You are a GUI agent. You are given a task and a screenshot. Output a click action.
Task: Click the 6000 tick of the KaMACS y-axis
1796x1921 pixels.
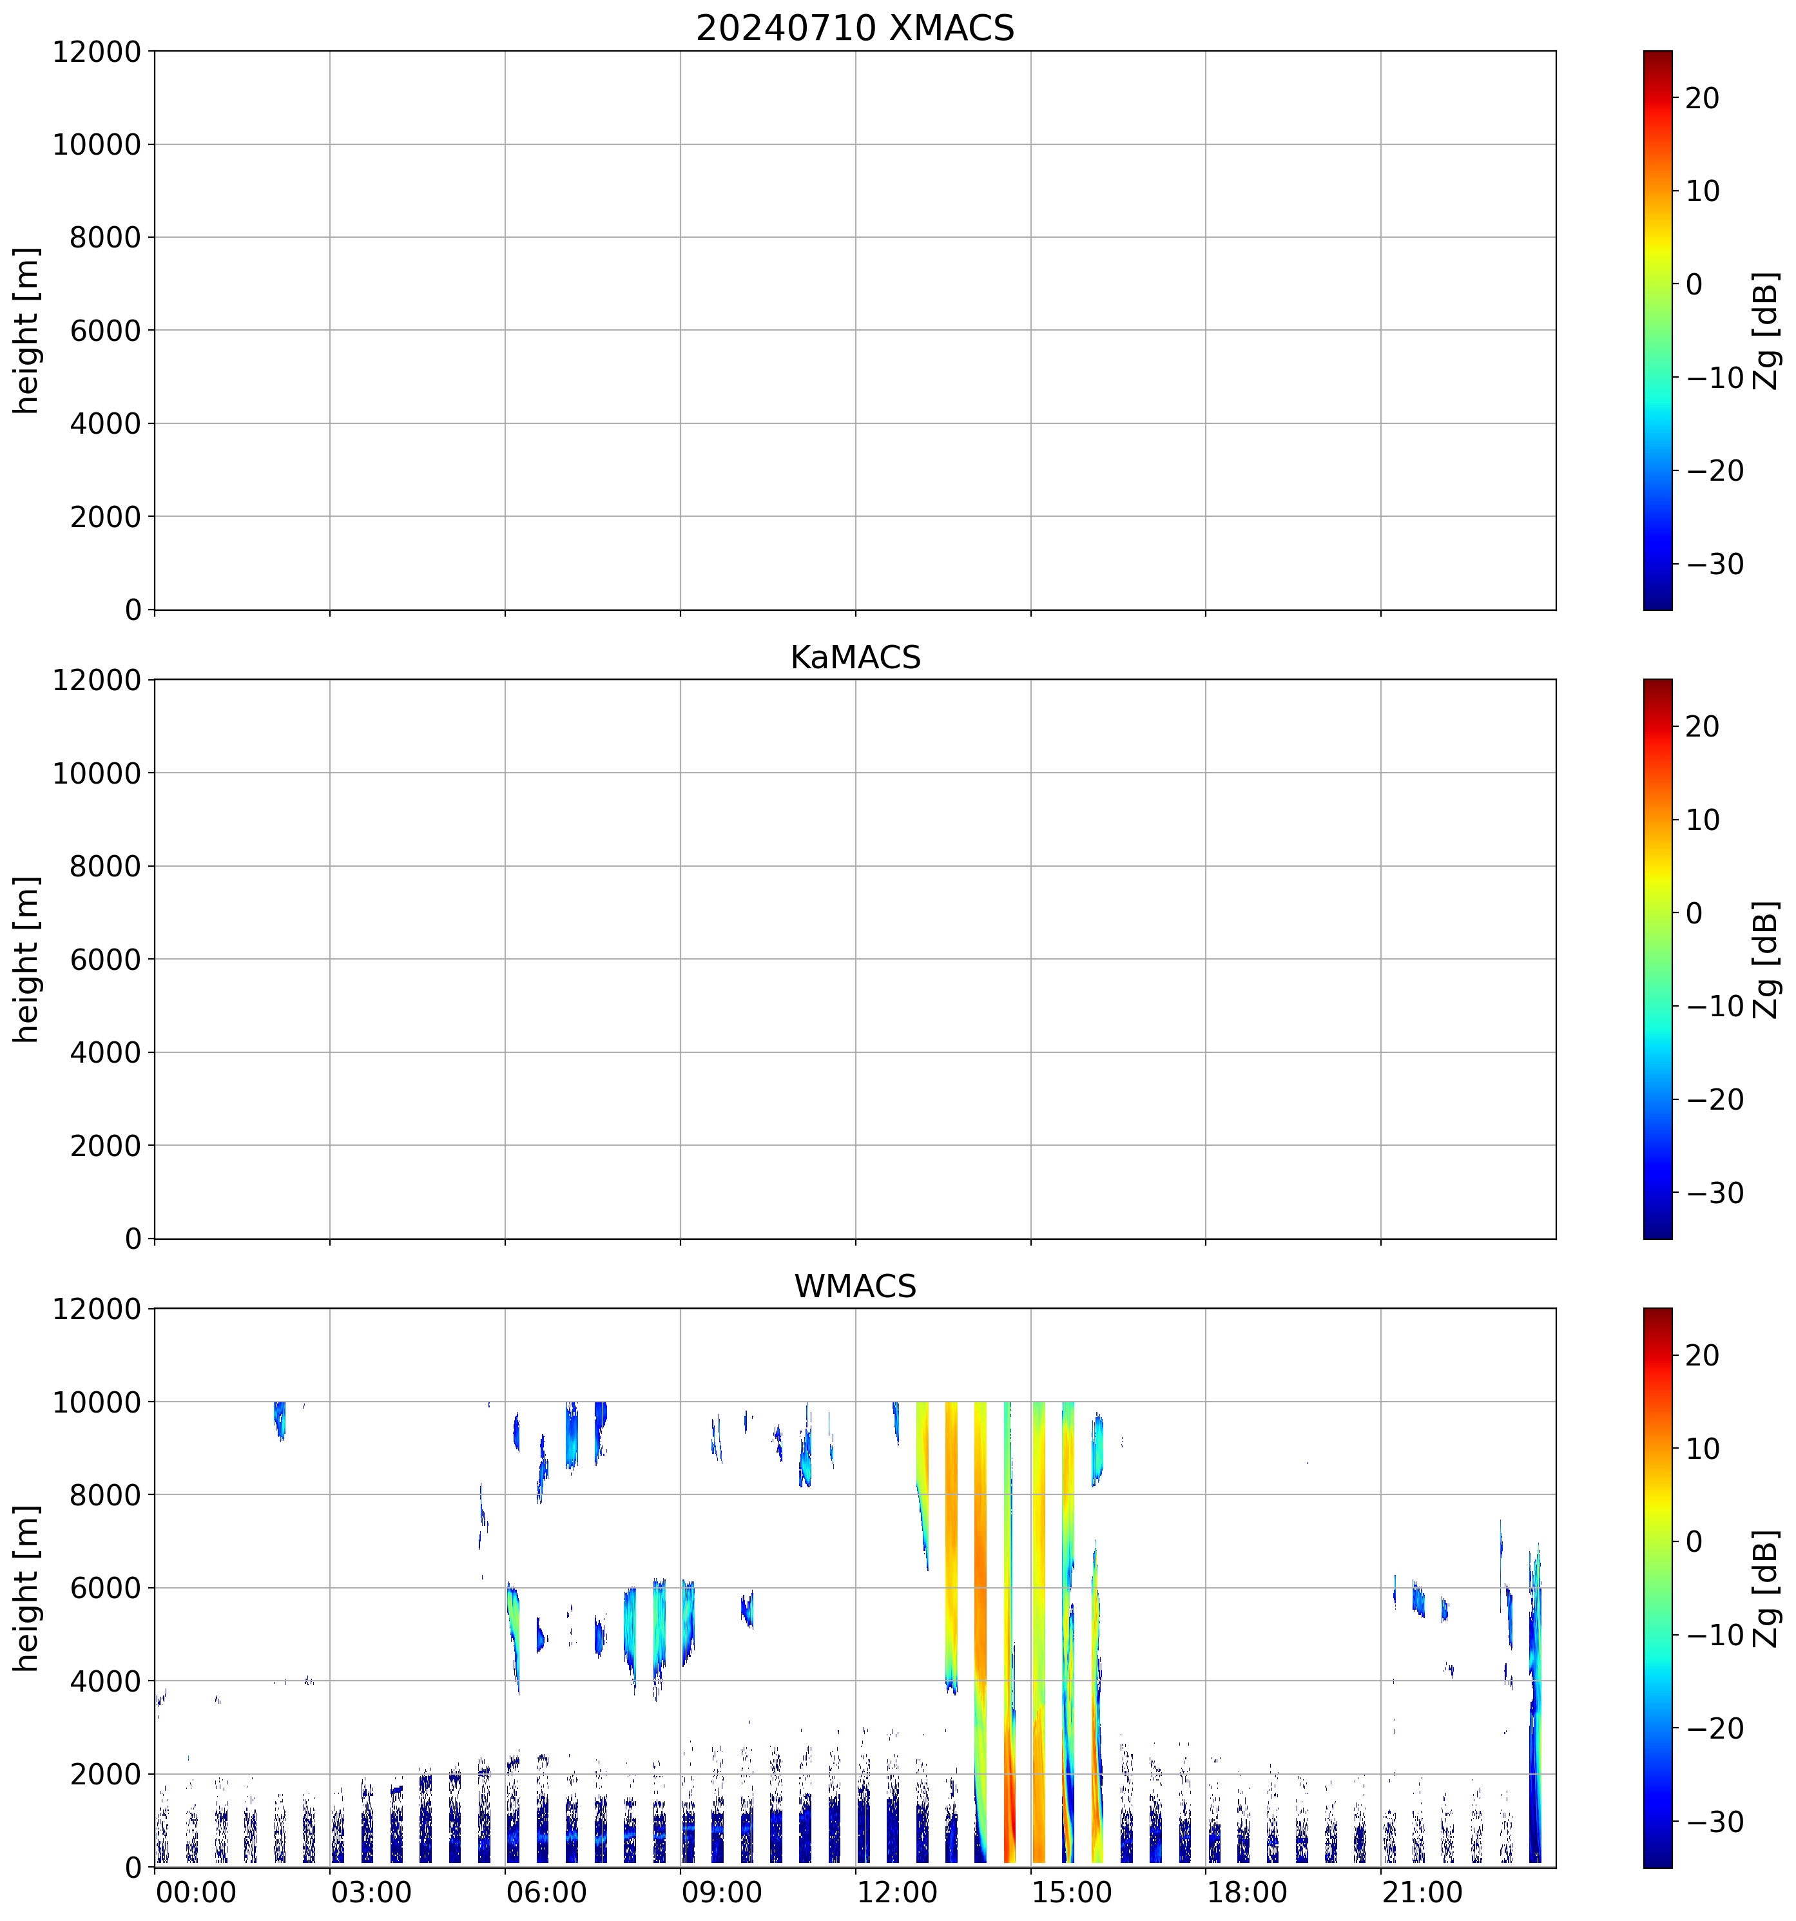click(105, 960)
